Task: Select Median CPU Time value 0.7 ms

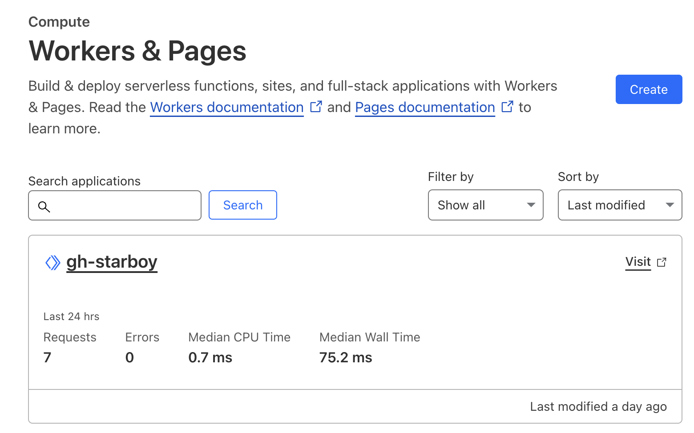Action: [210, 357]
